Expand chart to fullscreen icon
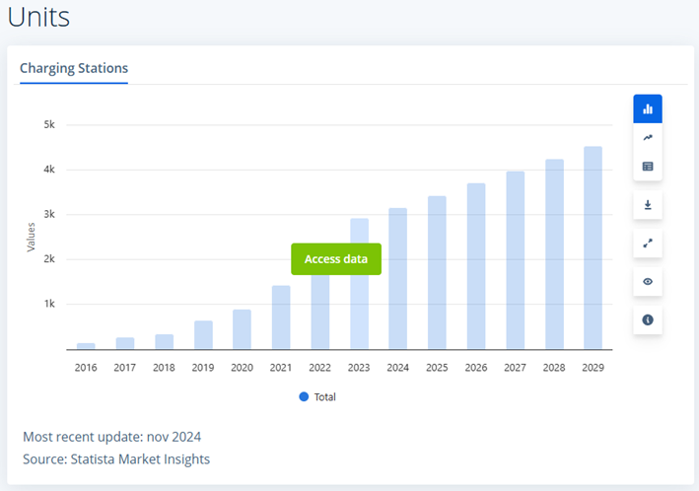The height and width of the screenshot is (491, 699). 648,244
